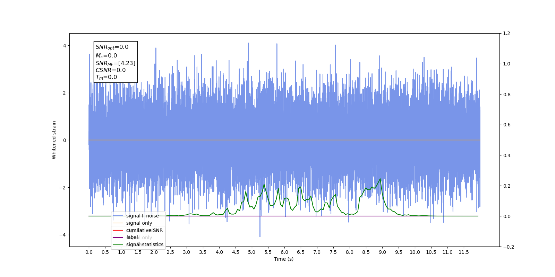Click the 2.0 tick on the time axis
Viewport: 555px width, 277px height.
click(154, 252)
